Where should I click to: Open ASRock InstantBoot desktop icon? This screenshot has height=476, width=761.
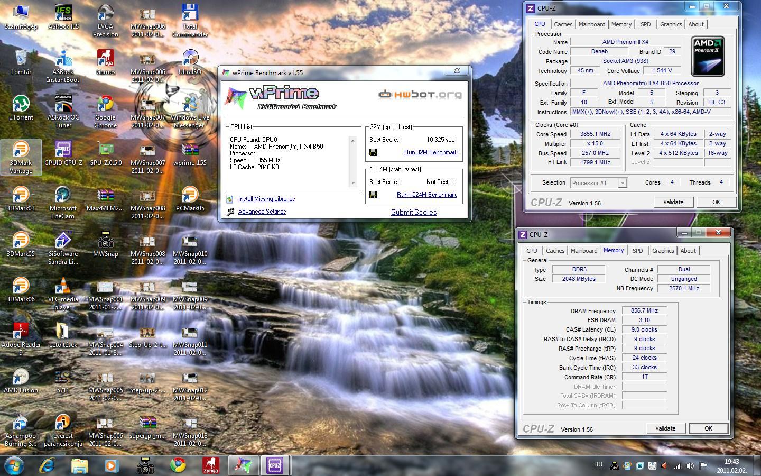63,66
